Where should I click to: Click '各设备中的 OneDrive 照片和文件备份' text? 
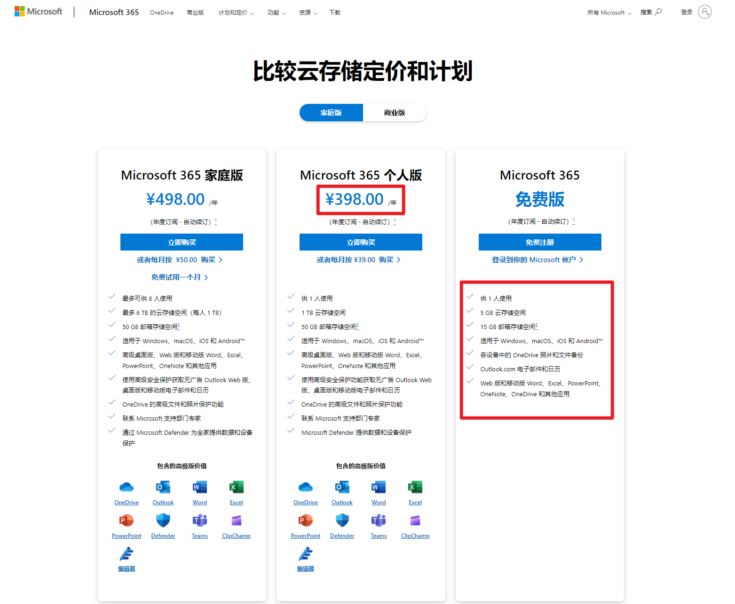click(x=532, y=355)
